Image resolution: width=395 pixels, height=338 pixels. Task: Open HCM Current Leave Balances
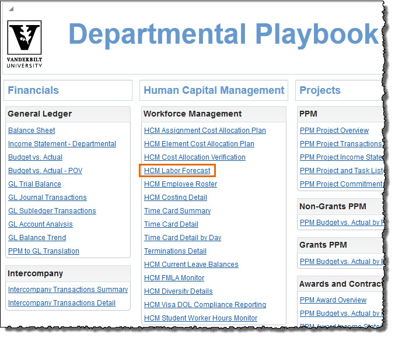tap(191, 265)
